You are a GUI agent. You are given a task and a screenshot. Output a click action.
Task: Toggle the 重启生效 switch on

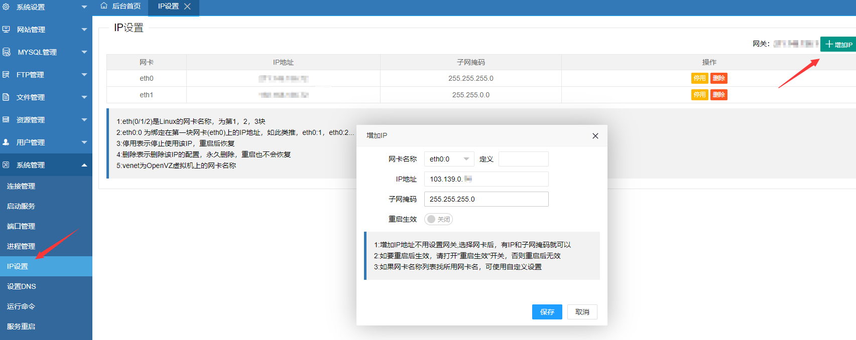coord(438,219)
